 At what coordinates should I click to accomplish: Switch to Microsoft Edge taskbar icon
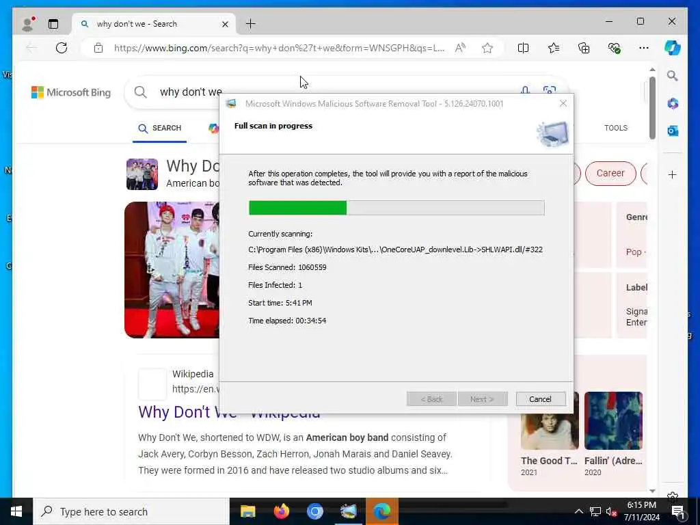(381, 511)
